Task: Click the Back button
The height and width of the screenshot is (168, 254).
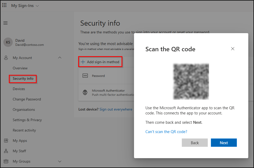Action: 195,143
